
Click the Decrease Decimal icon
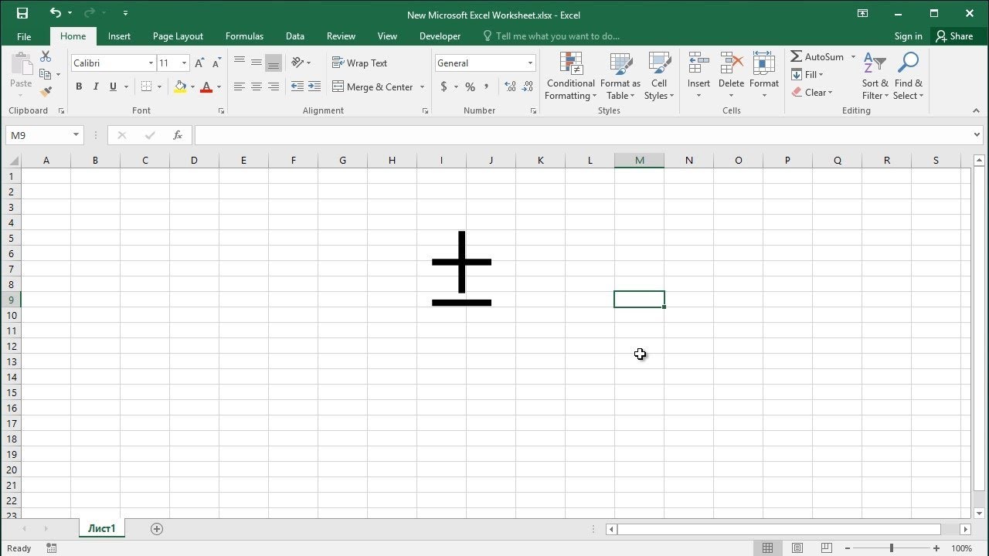(x=528, y=86)
